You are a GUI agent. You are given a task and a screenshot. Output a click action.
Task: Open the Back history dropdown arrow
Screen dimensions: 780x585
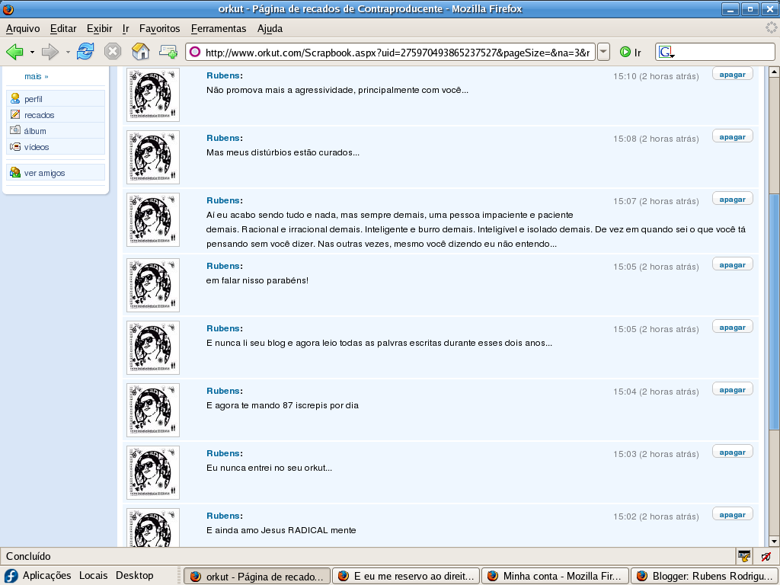pos(32,52)
